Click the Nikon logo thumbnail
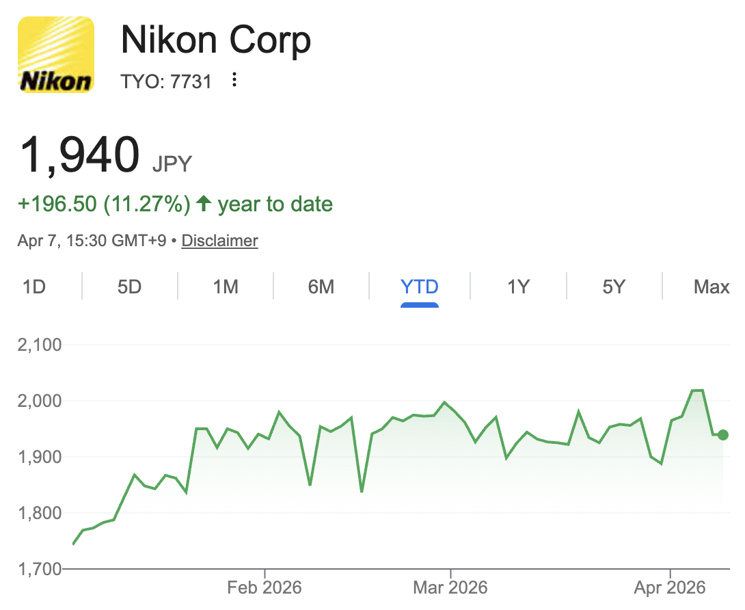745x610 pixels. [x=55, y=55]
